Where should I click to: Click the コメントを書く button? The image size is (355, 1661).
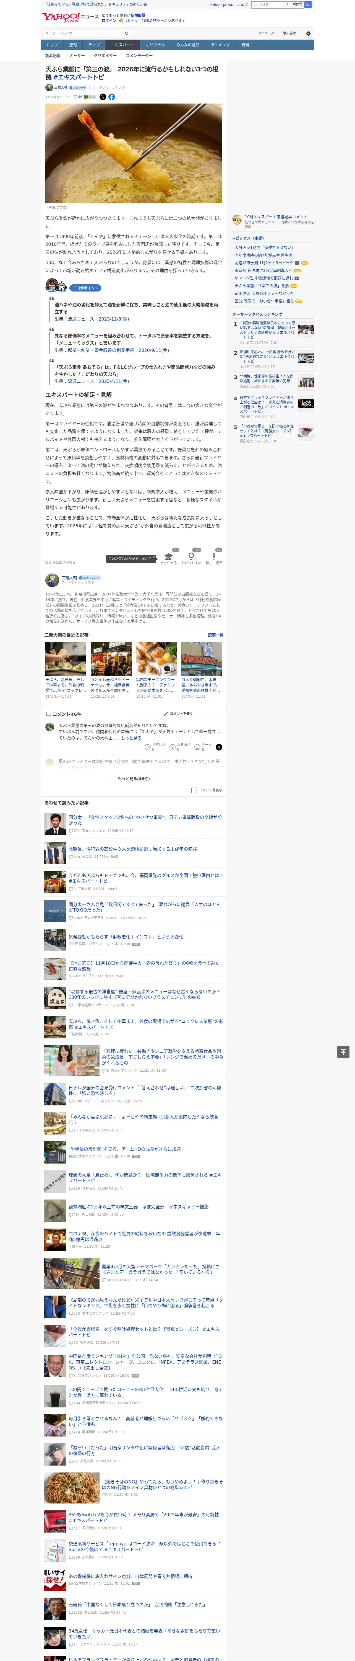(x=178, y=714)
